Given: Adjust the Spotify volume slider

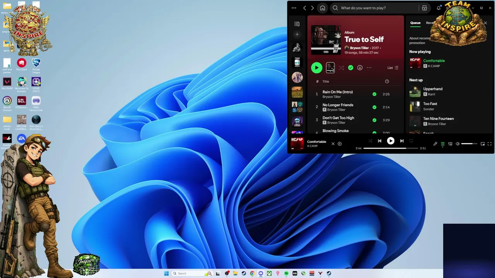Looking at the screenshot, I should 469,144.
